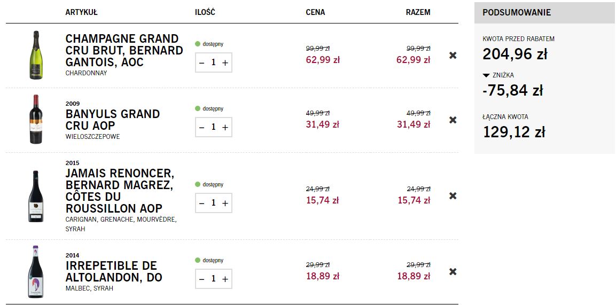Decrease Banyuls Grand Cru quantity with minus

click(202, 127)
